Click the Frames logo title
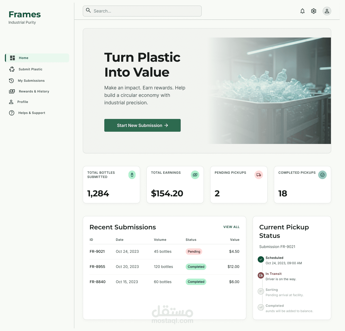345x331 pixels. point(25,14)
